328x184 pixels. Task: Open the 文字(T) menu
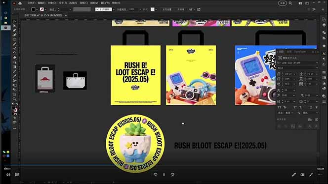click(x=63, y=3)
